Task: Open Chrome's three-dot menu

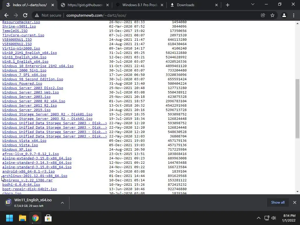Action: point(294,15)
